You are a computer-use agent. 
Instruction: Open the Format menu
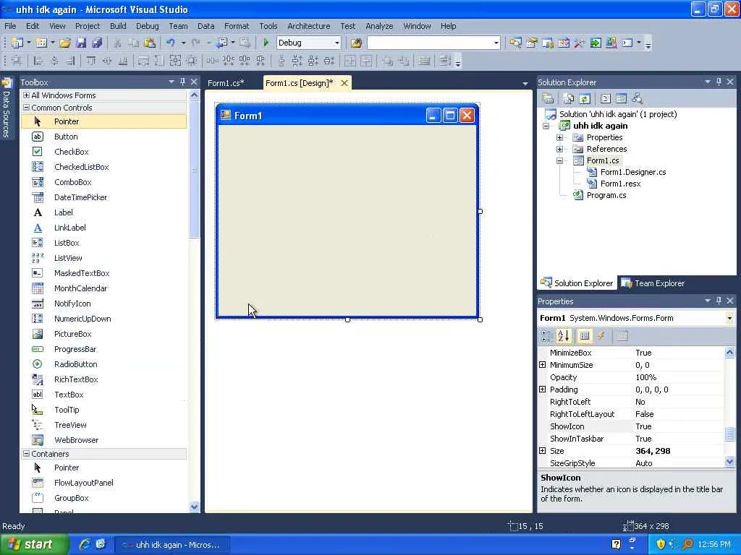(x=237, y=26)
